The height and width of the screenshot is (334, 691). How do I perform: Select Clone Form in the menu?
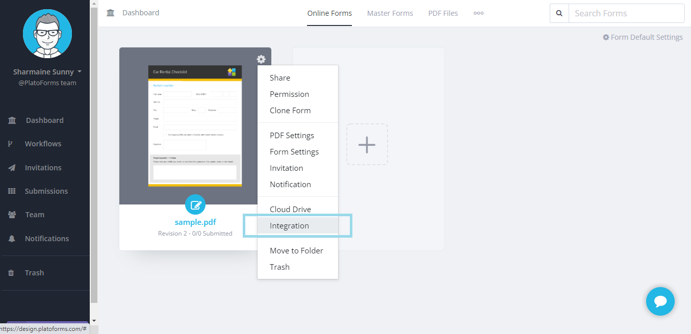click(x=290, y=111)
